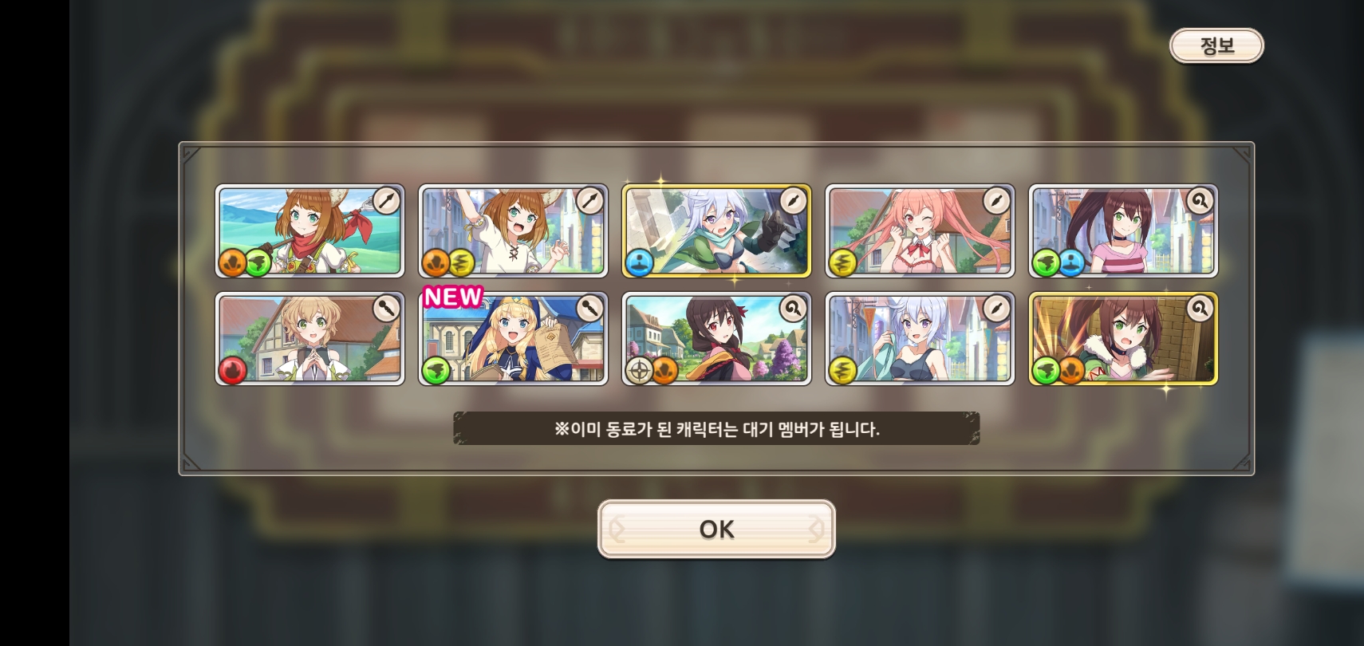Click the 이미 동료가 된 캐릭터 notice banner
The width and height of the screenshot is (1364, 646).
tap(716, 428)
